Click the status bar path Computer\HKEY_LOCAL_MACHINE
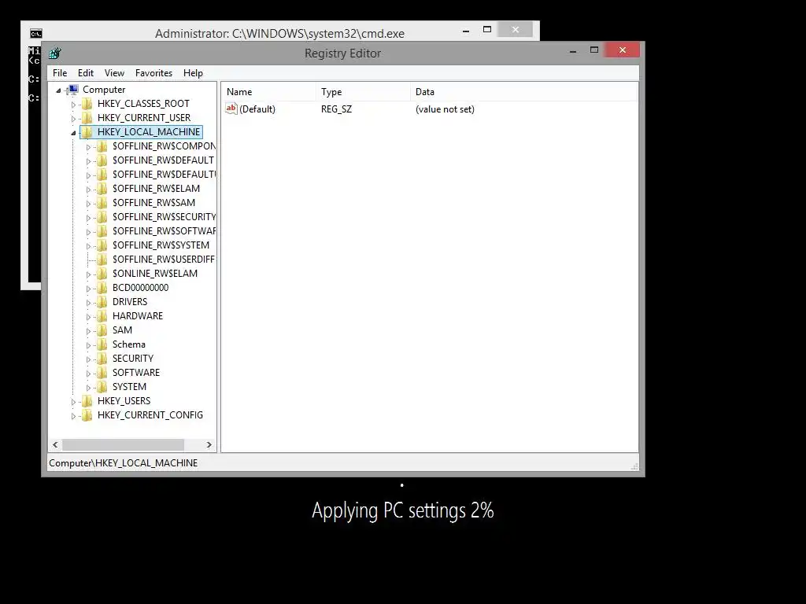 [x=124, y=462]
